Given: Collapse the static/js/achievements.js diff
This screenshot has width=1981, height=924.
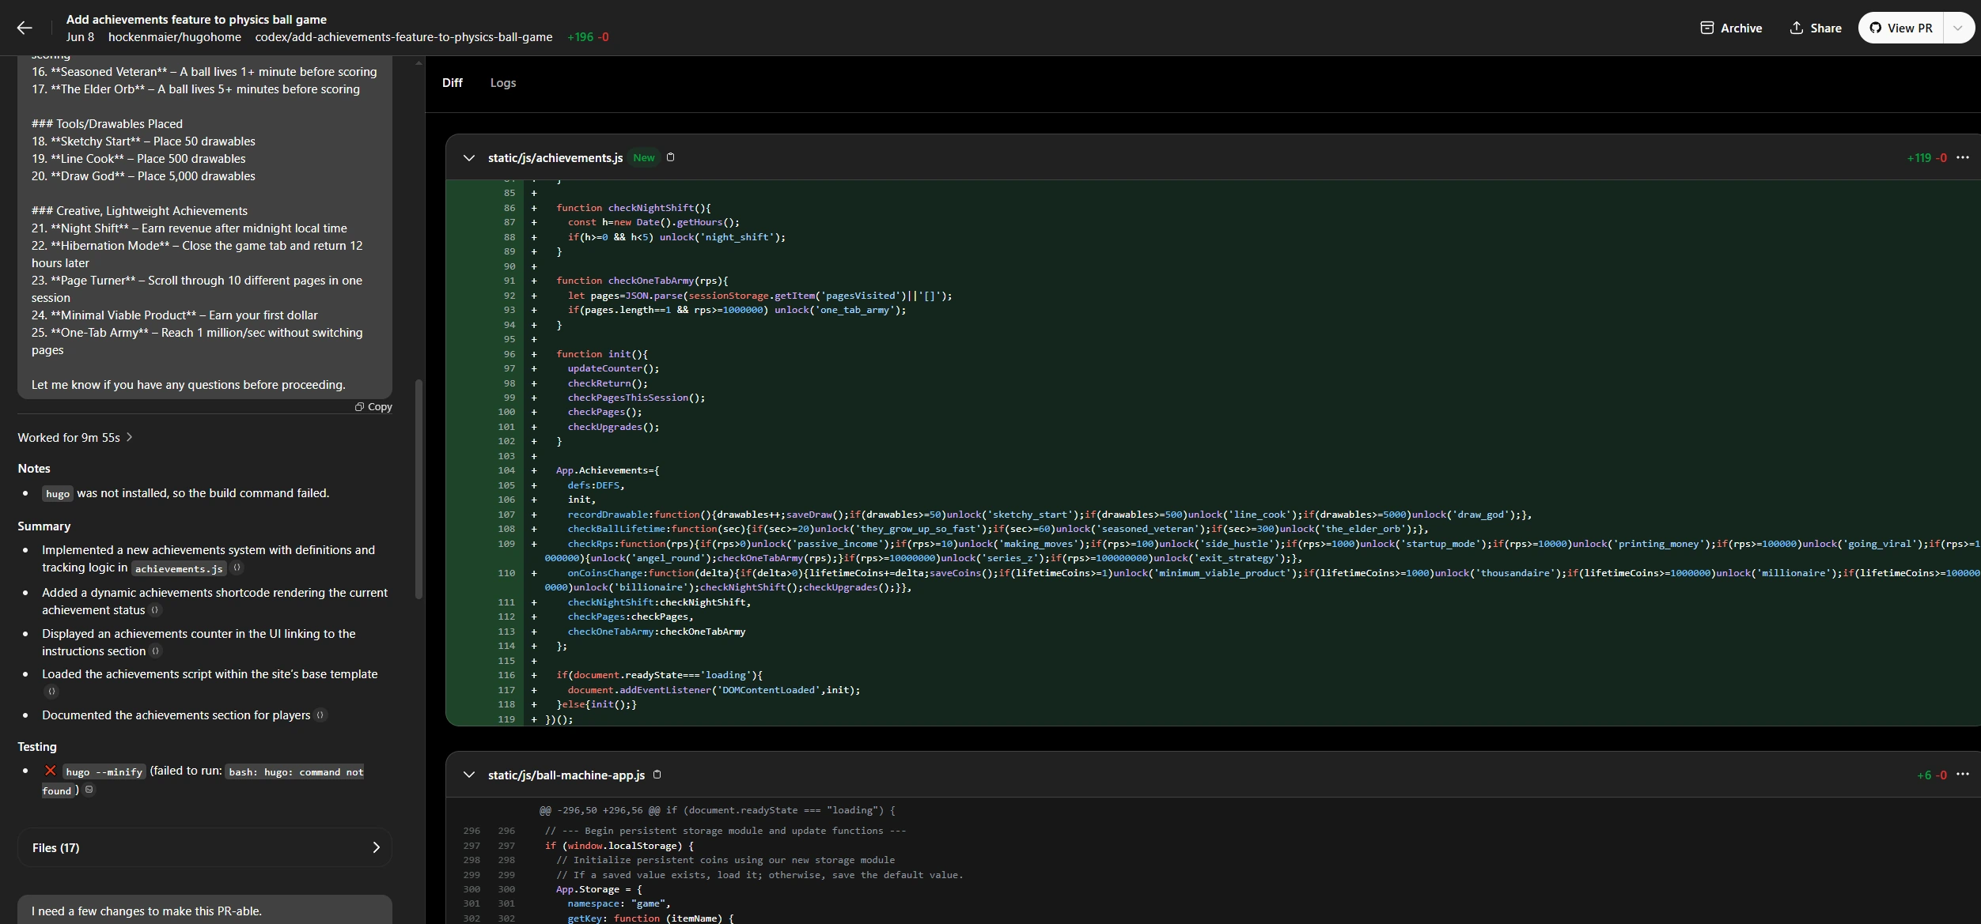Looking at the screenshot, I should coord(469,158).
